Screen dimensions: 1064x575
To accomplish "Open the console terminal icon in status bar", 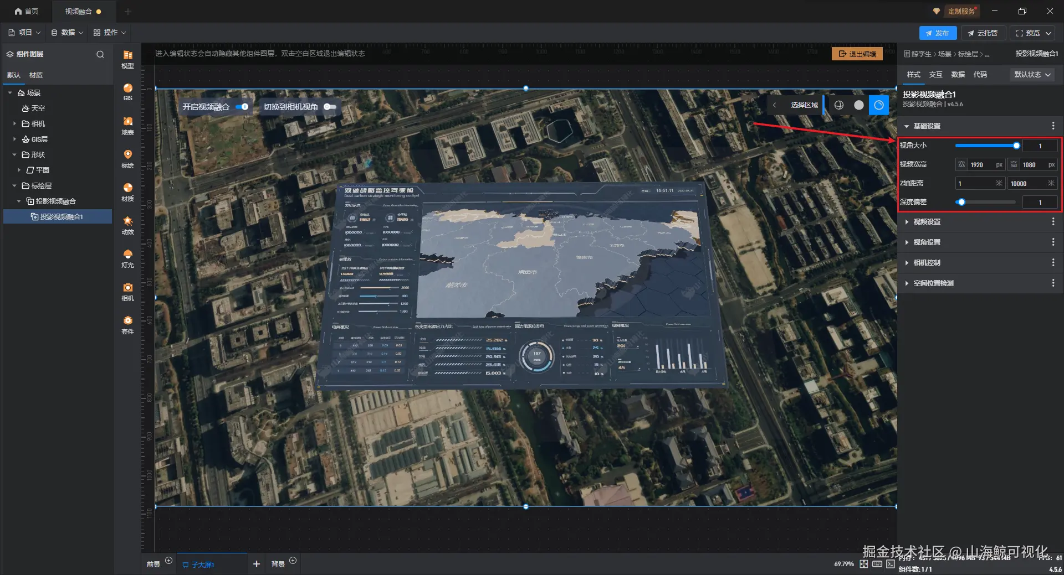I will click(x=891, y=564).
